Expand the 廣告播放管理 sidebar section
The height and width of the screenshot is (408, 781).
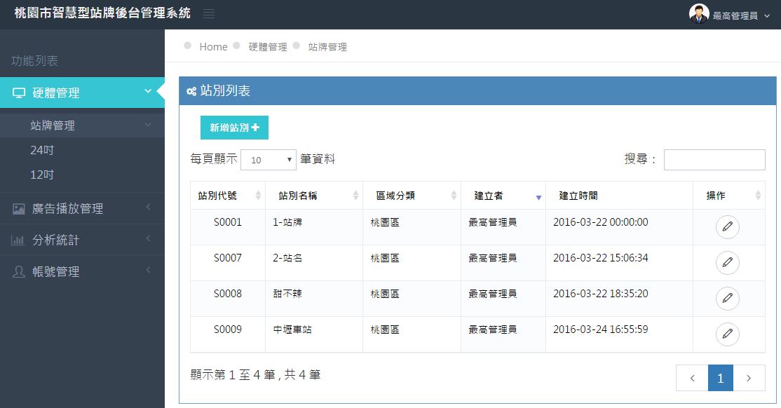pos(82,208)
